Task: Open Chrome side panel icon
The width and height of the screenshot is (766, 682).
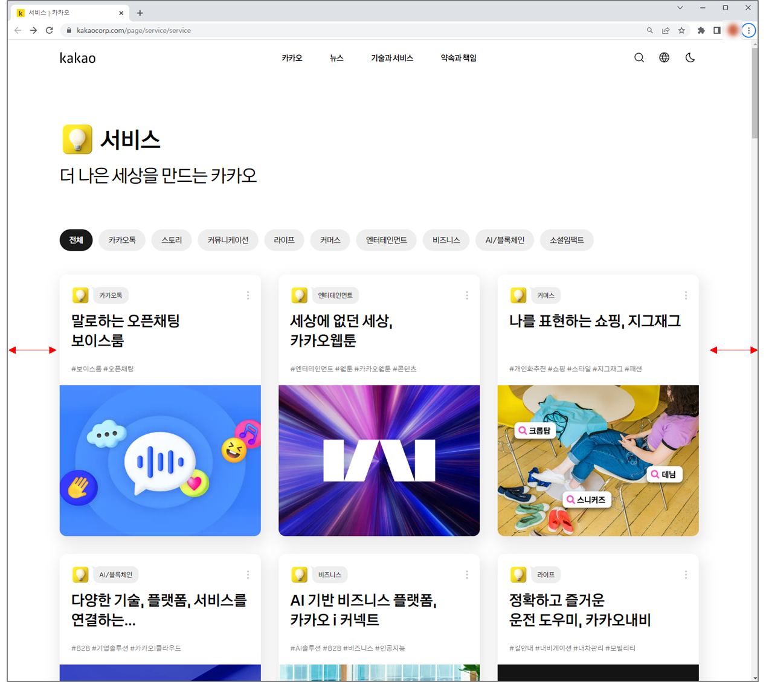Action: 717,30
